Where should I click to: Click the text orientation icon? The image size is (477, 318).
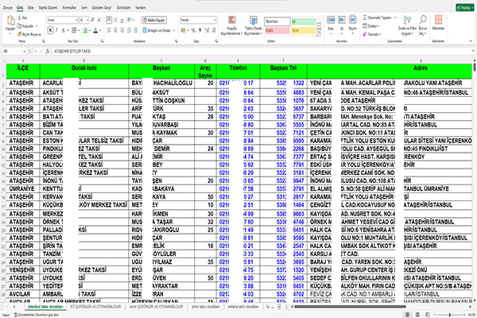[130, 20]
